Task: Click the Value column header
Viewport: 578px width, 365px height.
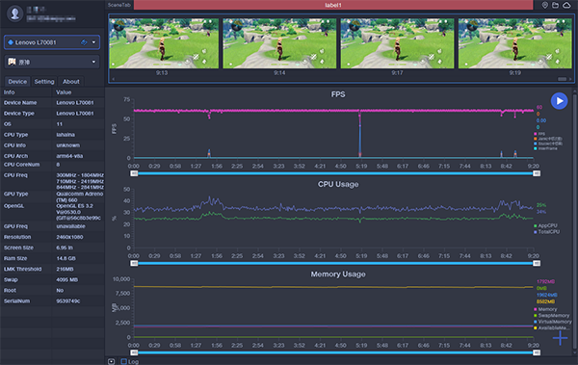Action: click(x=64, y=92)
